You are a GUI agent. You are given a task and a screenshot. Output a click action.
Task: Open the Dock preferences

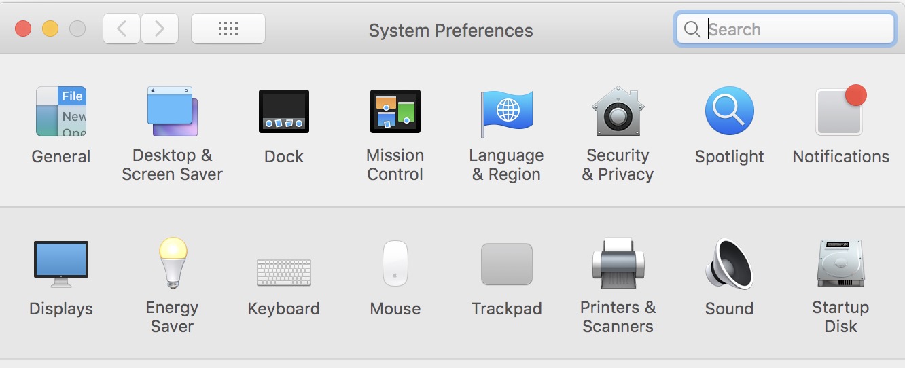[x=284, y=111]
